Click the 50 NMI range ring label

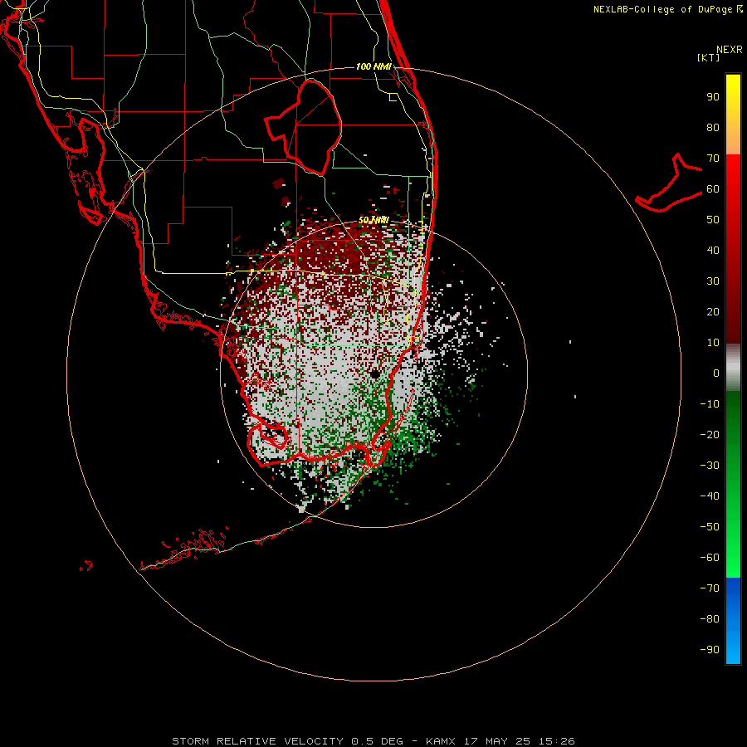[373, 220]
